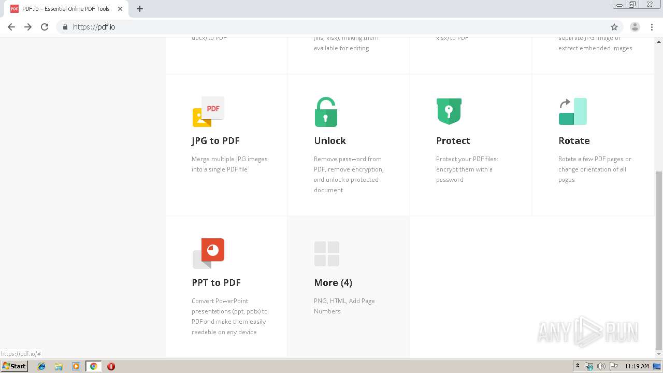Select the PDF.io browser tab
This screenshot has height=373, width=663.
pos(67,9)
